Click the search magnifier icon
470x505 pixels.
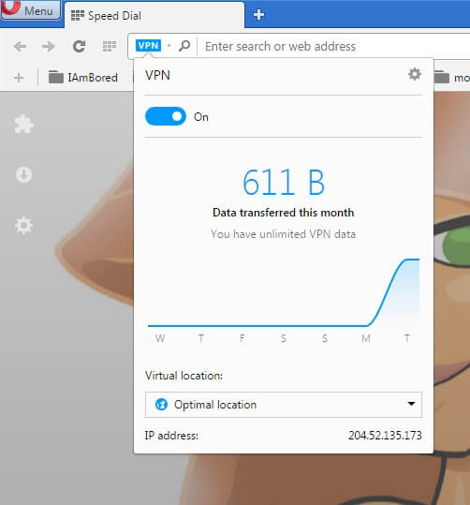(x=184, y=46)
